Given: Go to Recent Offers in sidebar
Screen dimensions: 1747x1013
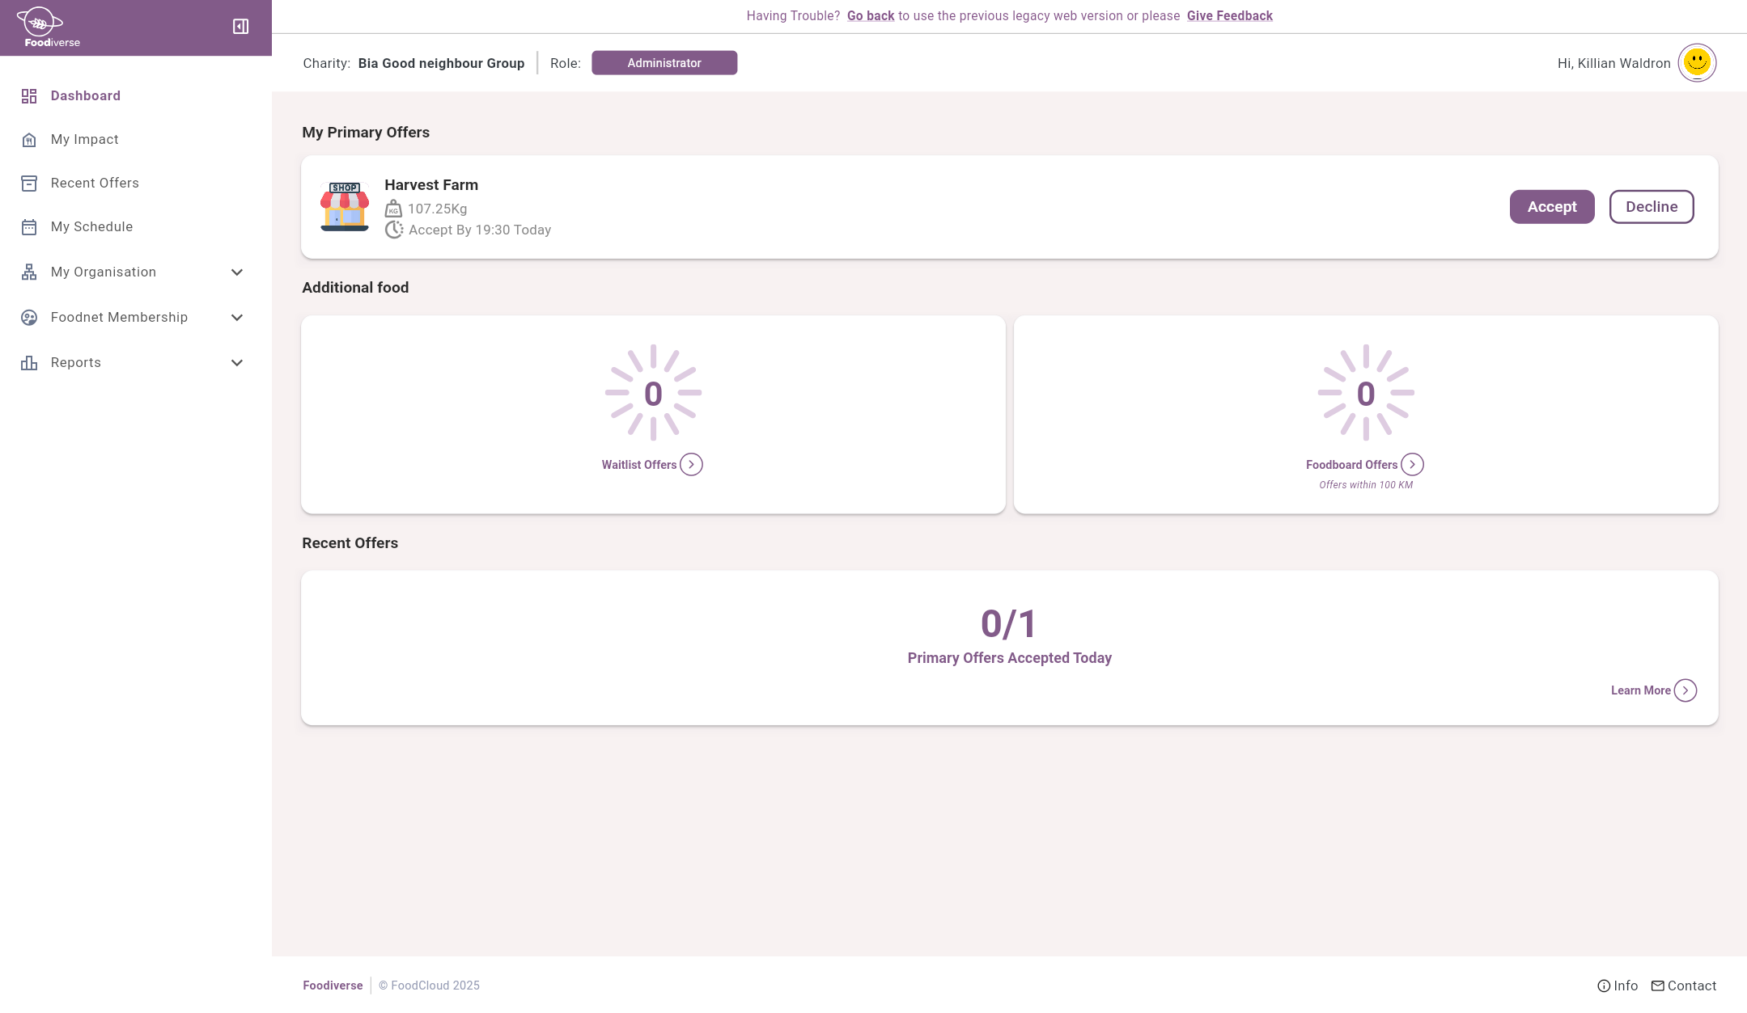Looking at the screenshot, I should pyautogui.click(x=95, y=184).
